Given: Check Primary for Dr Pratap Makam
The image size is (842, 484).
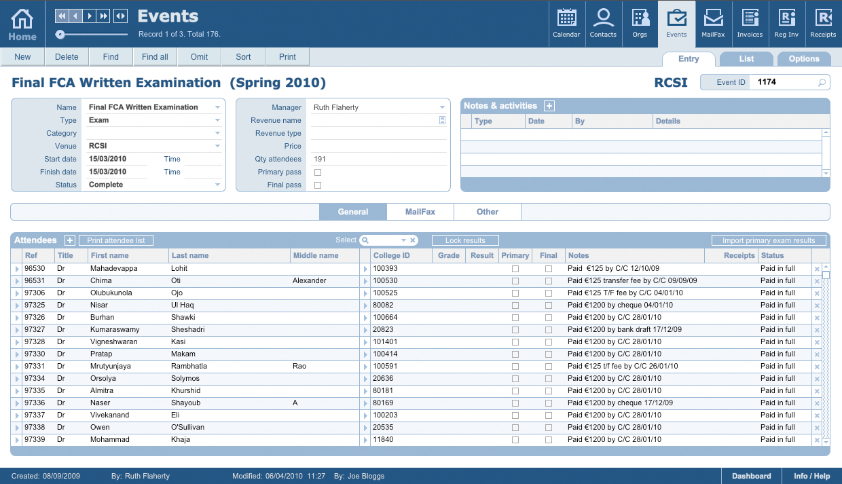Looking at the screenshot, I should pyautogui.click(x=515, y=354).
